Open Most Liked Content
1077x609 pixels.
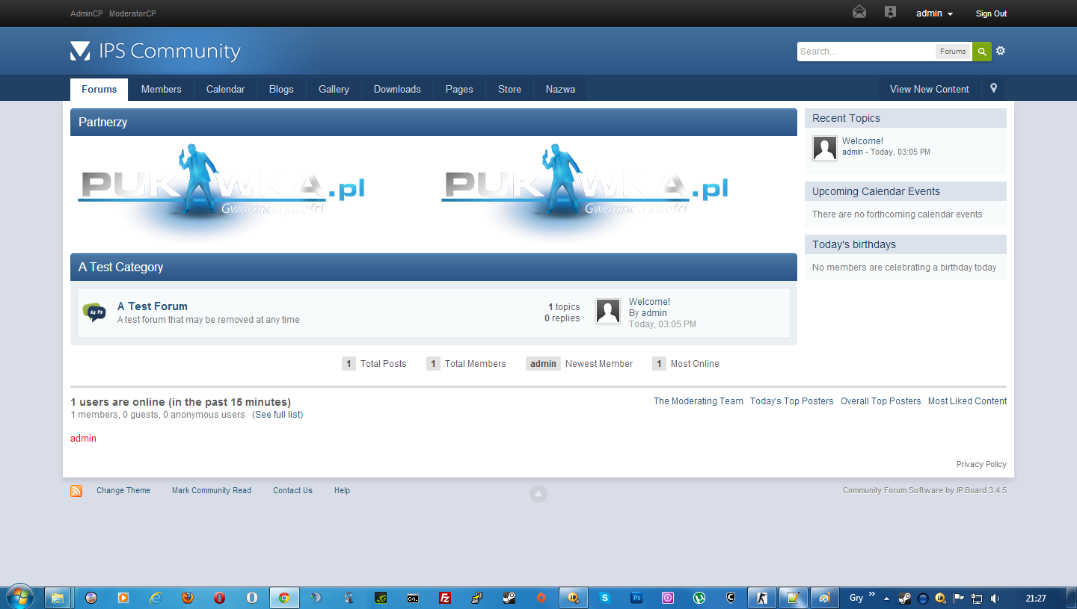coord(968,401)
